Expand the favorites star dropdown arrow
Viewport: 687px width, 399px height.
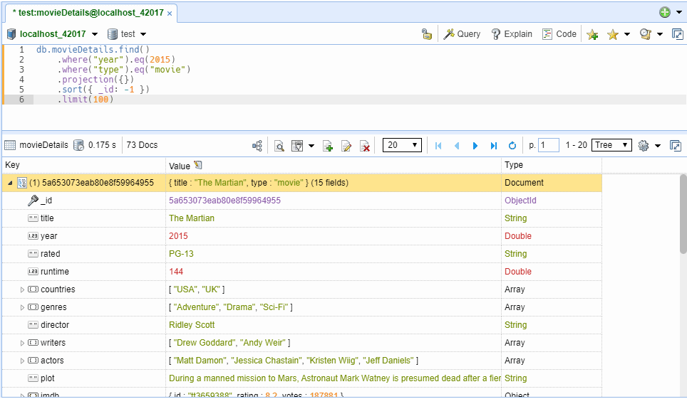tap(627, 34)
